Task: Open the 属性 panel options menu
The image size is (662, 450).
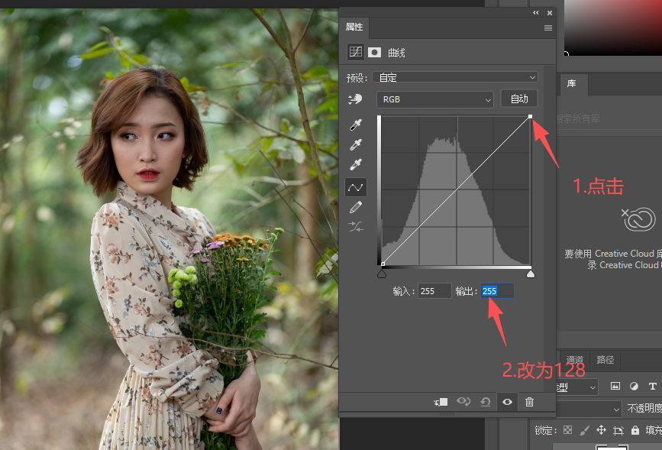Action: point(548,28)
